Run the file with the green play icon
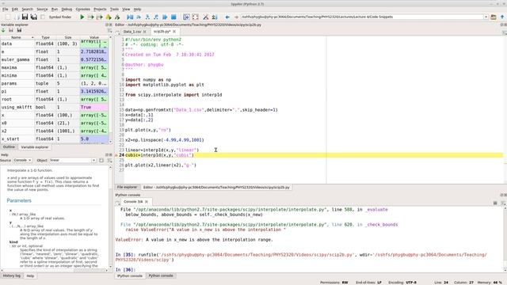This screenshot has width=507, height=285. point(82,17)
